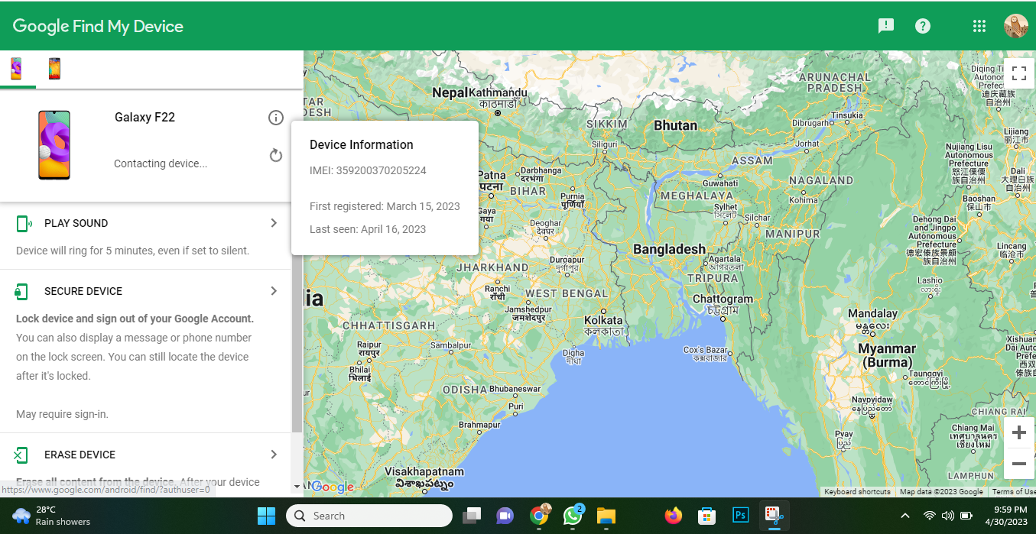This screenshot has width=1036, height=534.
Task: Open the battery status tray icon
Action: [966, 516]
